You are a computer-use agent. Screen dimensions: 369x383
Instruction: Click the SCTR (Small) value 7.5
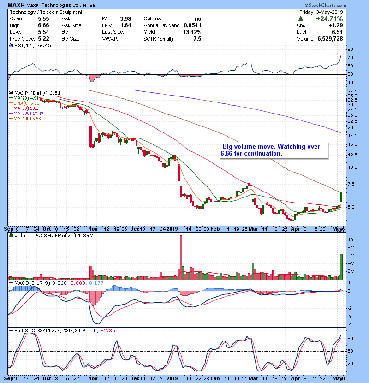pos(197,39)
